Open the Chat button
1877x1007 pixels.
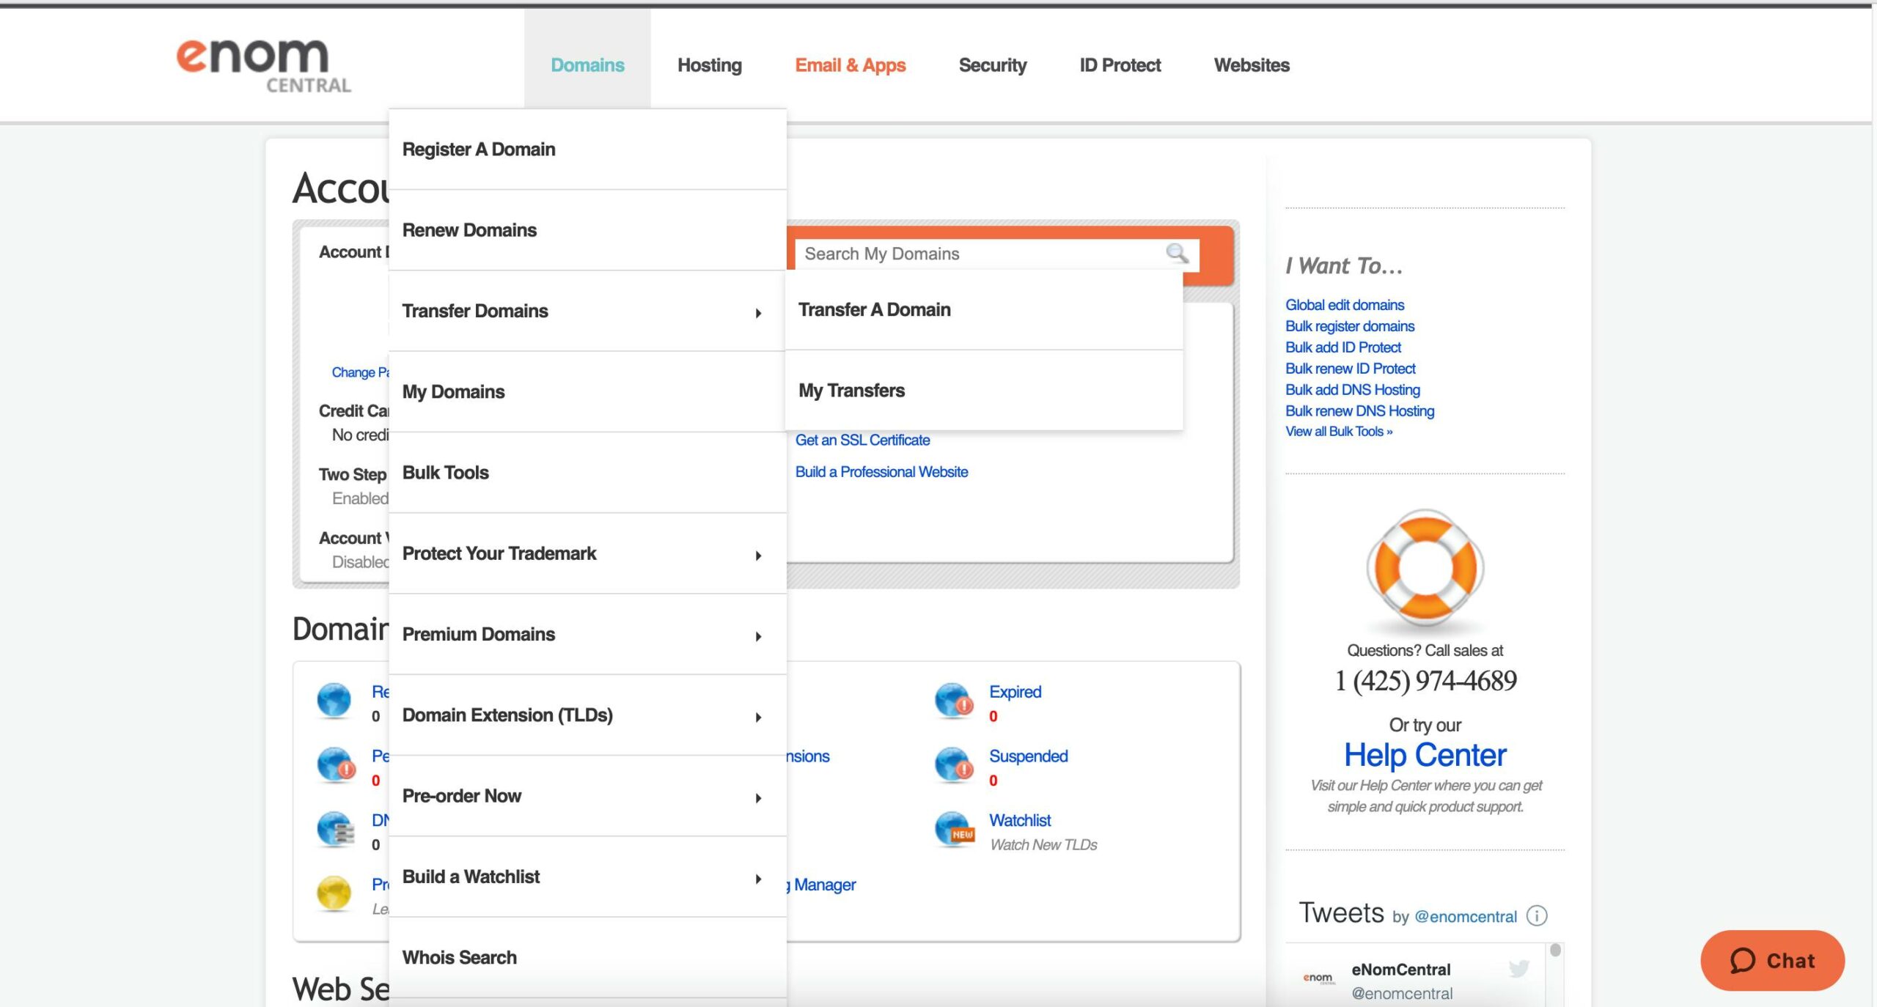coord(1772,960)
